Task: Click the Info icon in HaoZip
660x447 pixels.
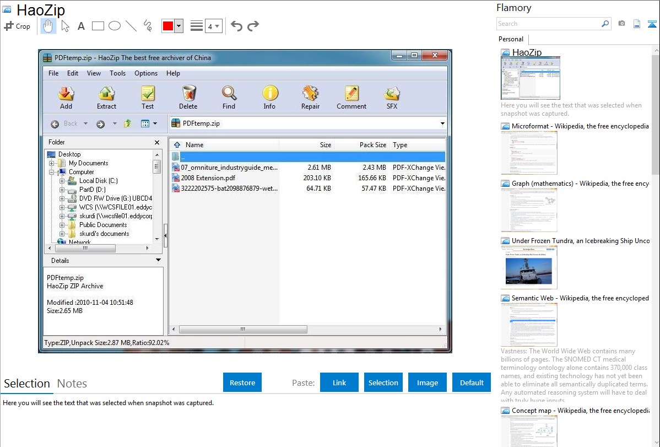Action: click(x=269, y=98)
